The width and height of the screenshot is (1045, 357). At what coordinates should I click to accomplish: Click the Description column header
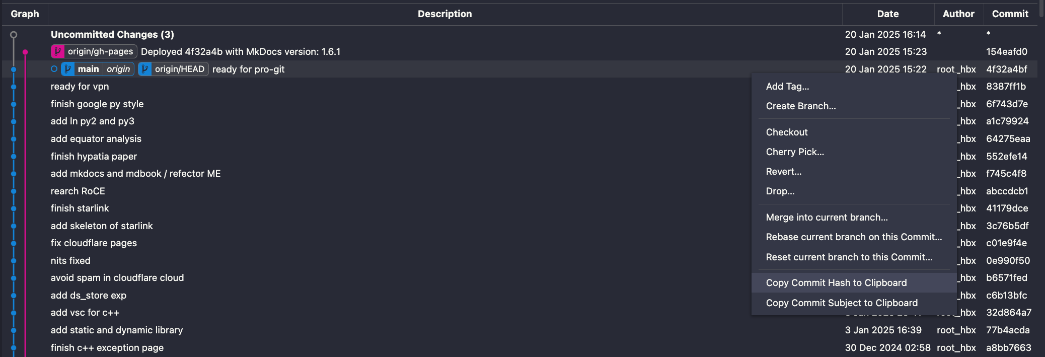444,14
